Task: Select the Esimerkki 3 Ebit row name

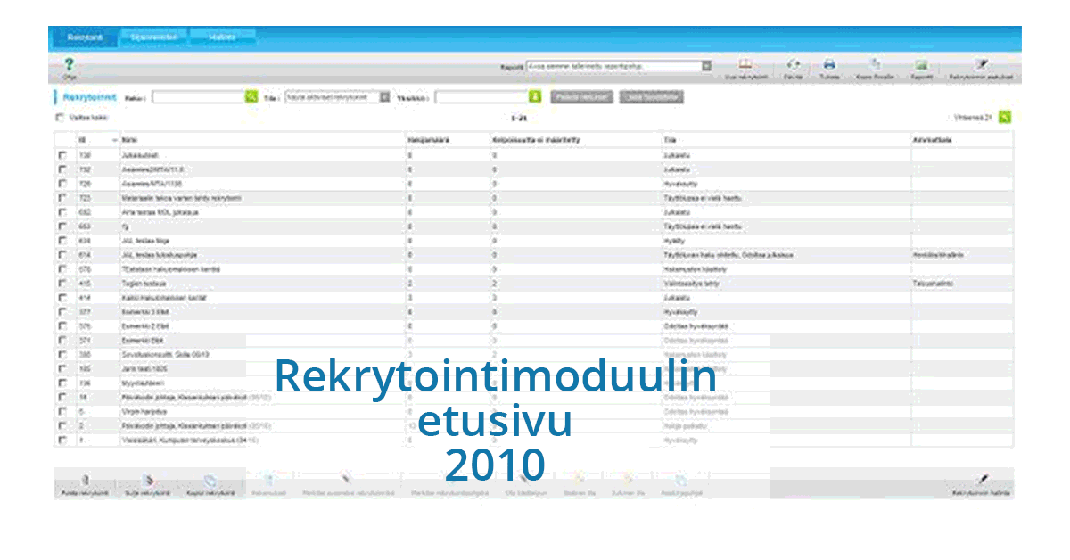Action: pos(144,312)
